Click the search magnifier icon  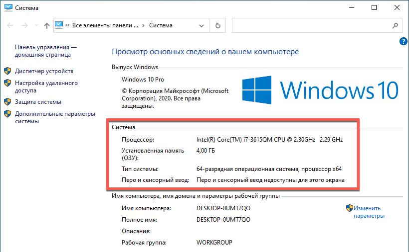[x=395, y=25]
